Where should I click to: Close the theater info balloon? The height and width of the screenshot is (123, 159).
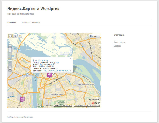(71, 58)
